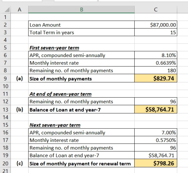Viewport: 188px width, 173px height.
Task: Select column B header
Action: tap(81, 9)
